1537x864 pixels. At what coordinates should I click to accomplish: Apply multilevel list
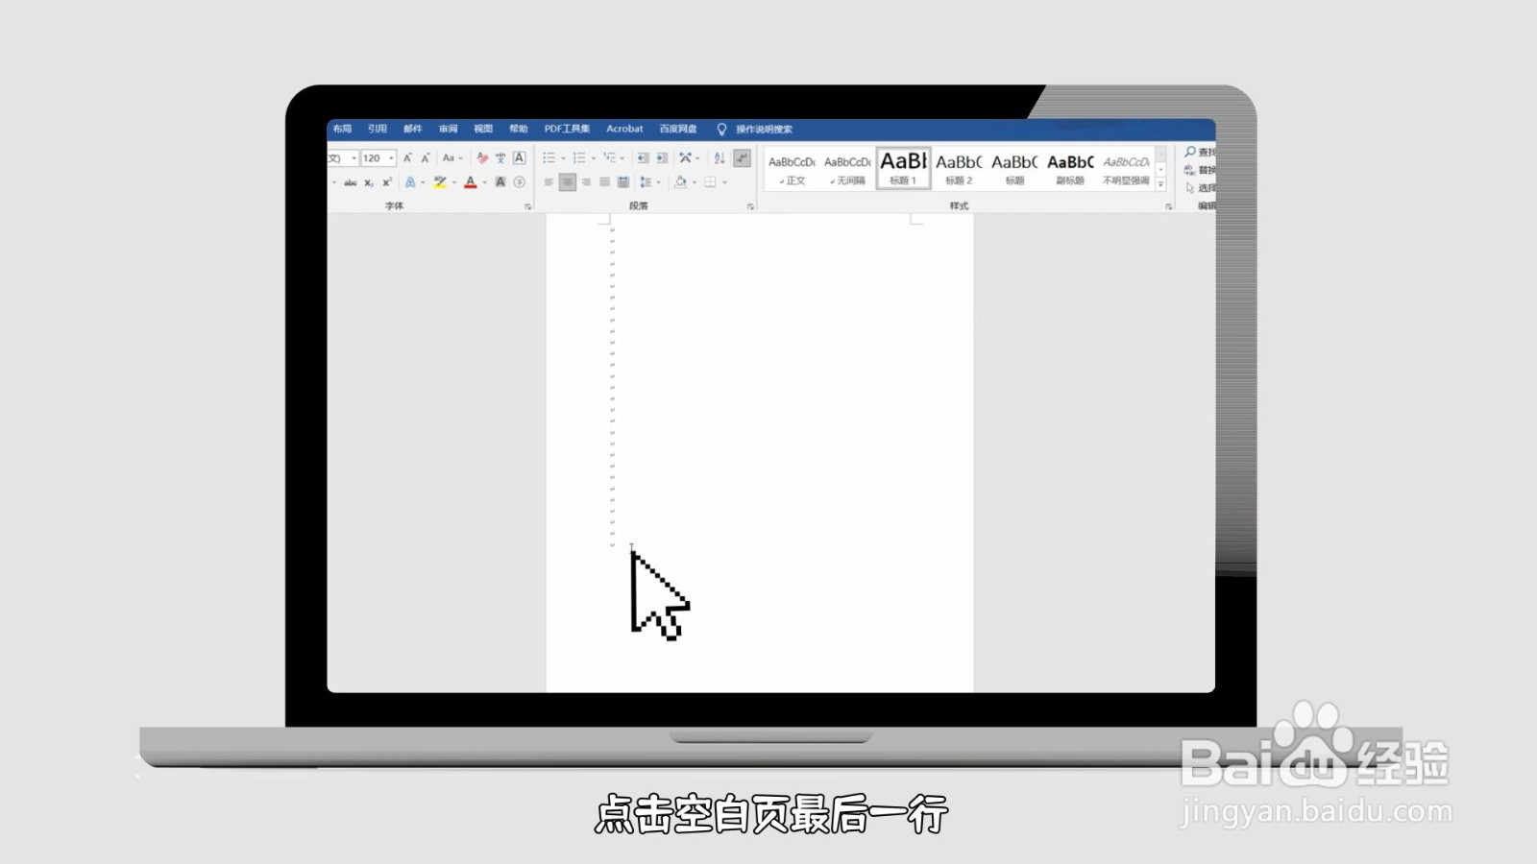610,158
